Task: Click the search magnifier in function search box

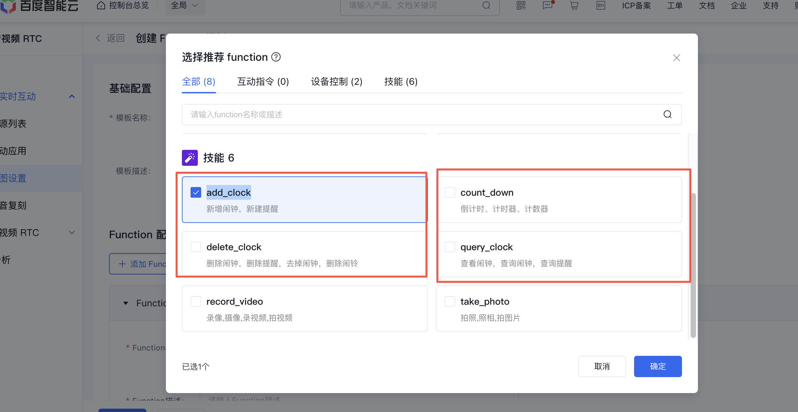Action: 667,115
